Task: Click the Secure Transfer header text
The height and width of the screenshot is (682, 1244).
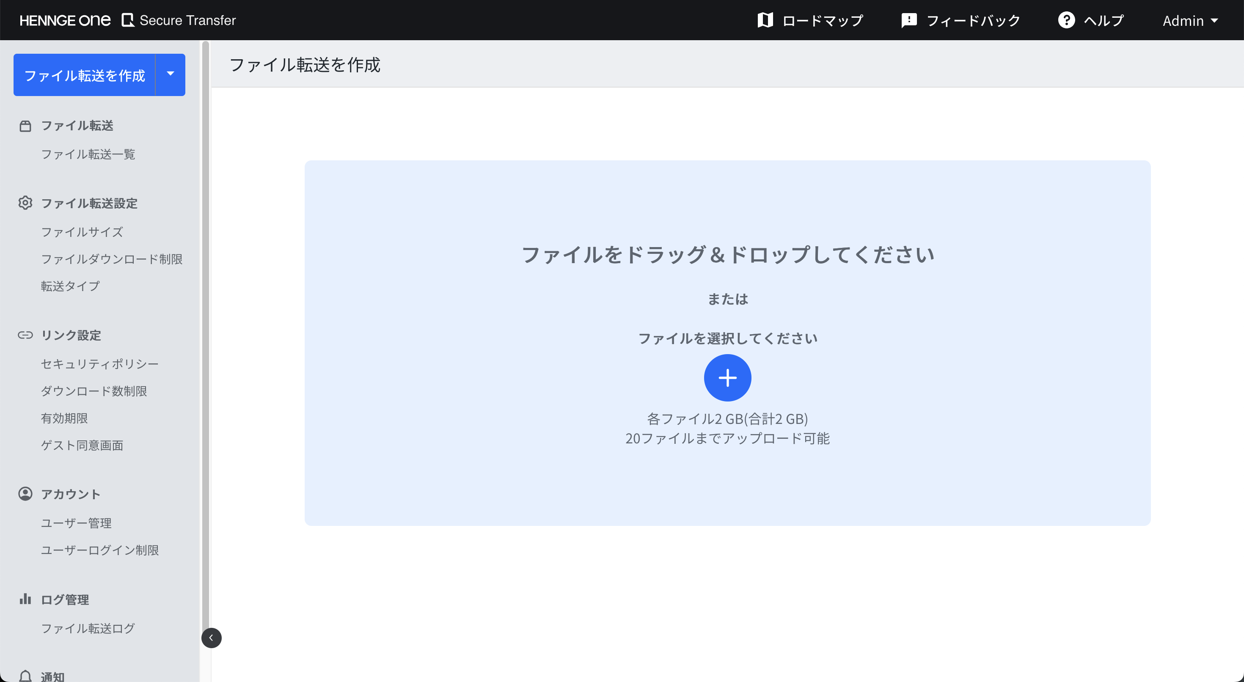Action: click(187, 20)
